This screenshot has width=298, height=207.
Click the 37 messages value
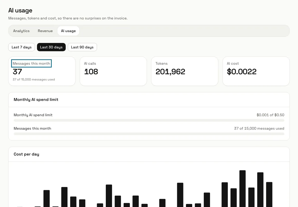(x=17, y=72)
